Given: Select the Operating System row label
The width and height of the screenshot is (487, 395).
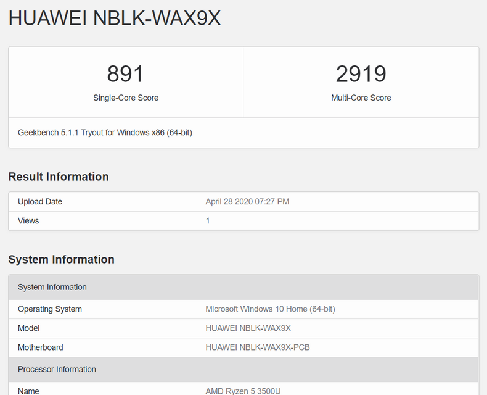Looking at the screenshot, I should pos(50,309).
